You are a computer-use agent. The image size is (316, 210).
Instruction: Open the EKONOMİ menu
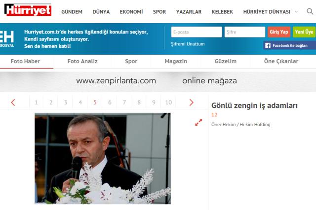pos(131,12)
